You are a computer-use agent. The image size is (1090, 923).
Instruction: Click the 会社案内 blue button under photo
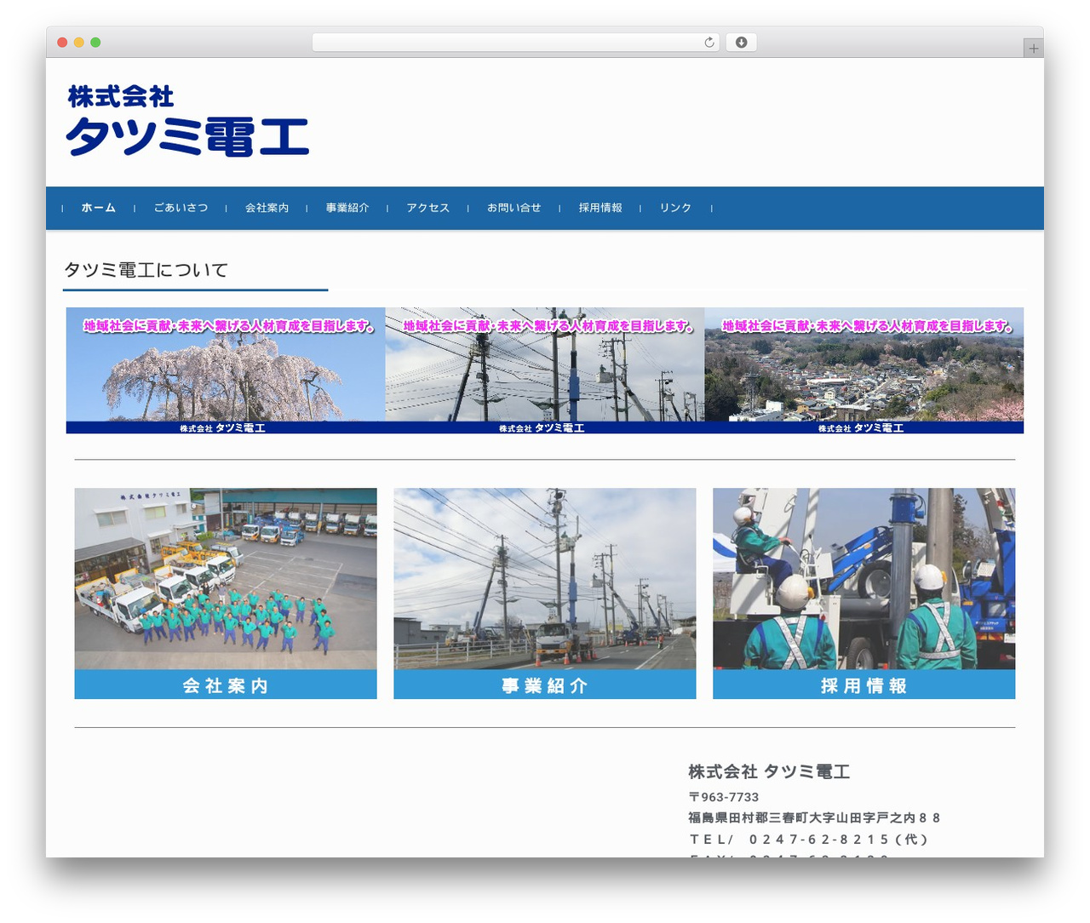226,685
